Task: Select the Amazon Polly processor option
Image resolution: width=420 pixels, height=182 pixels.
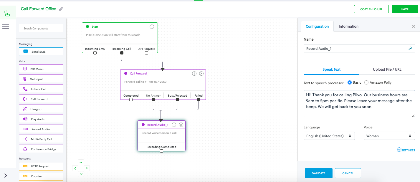Action: click(366, 82)
